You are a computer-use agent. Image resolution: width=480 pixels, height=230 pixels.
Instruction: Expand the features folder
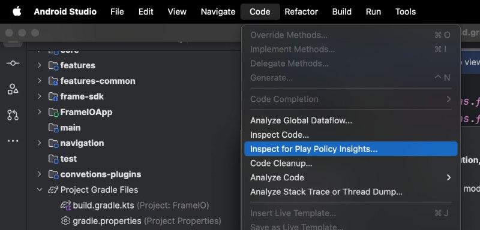39,65
